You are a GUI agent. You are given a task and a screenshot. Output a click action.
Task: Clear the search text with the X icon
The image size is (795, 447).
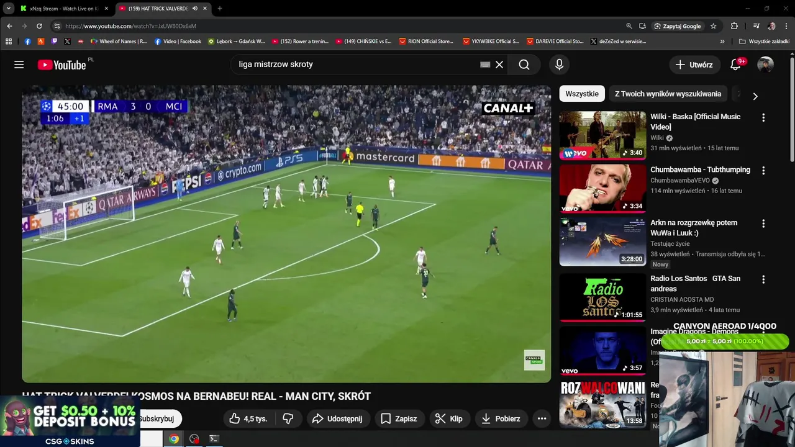[499, 65]
